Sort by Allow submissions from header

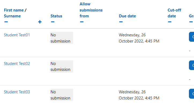coord(91,10)
